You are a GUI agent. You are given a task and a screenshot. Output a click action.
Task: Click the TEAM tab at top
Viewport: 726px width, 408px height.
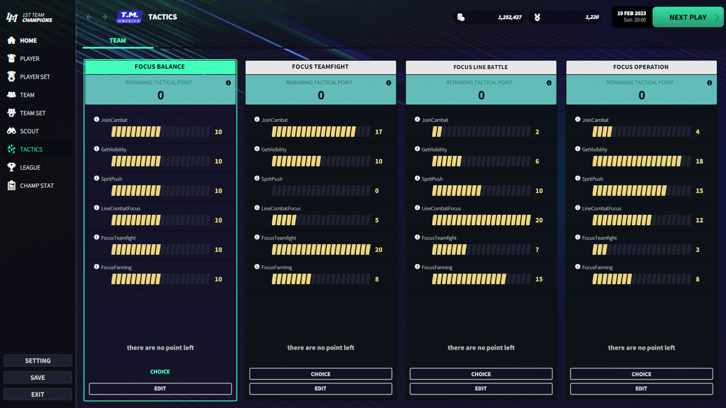click(x=118, y=40)
